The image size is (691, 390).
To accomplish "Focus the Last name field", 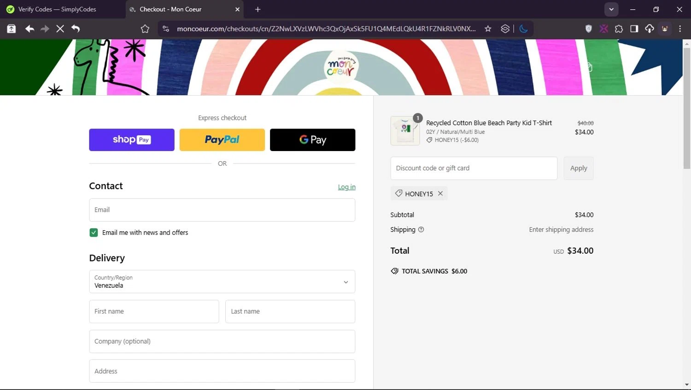I will (x=290, y=311).
